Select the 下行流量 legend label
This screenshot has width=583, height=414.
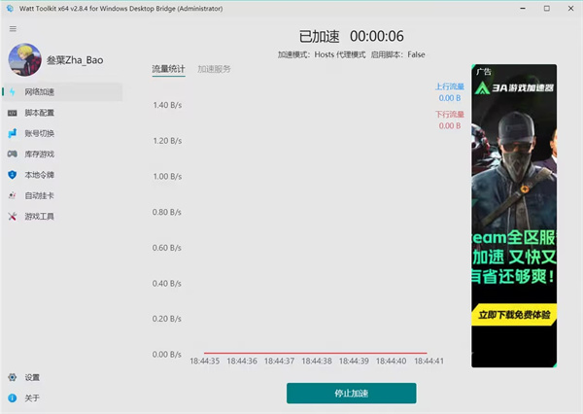point(450,115)
